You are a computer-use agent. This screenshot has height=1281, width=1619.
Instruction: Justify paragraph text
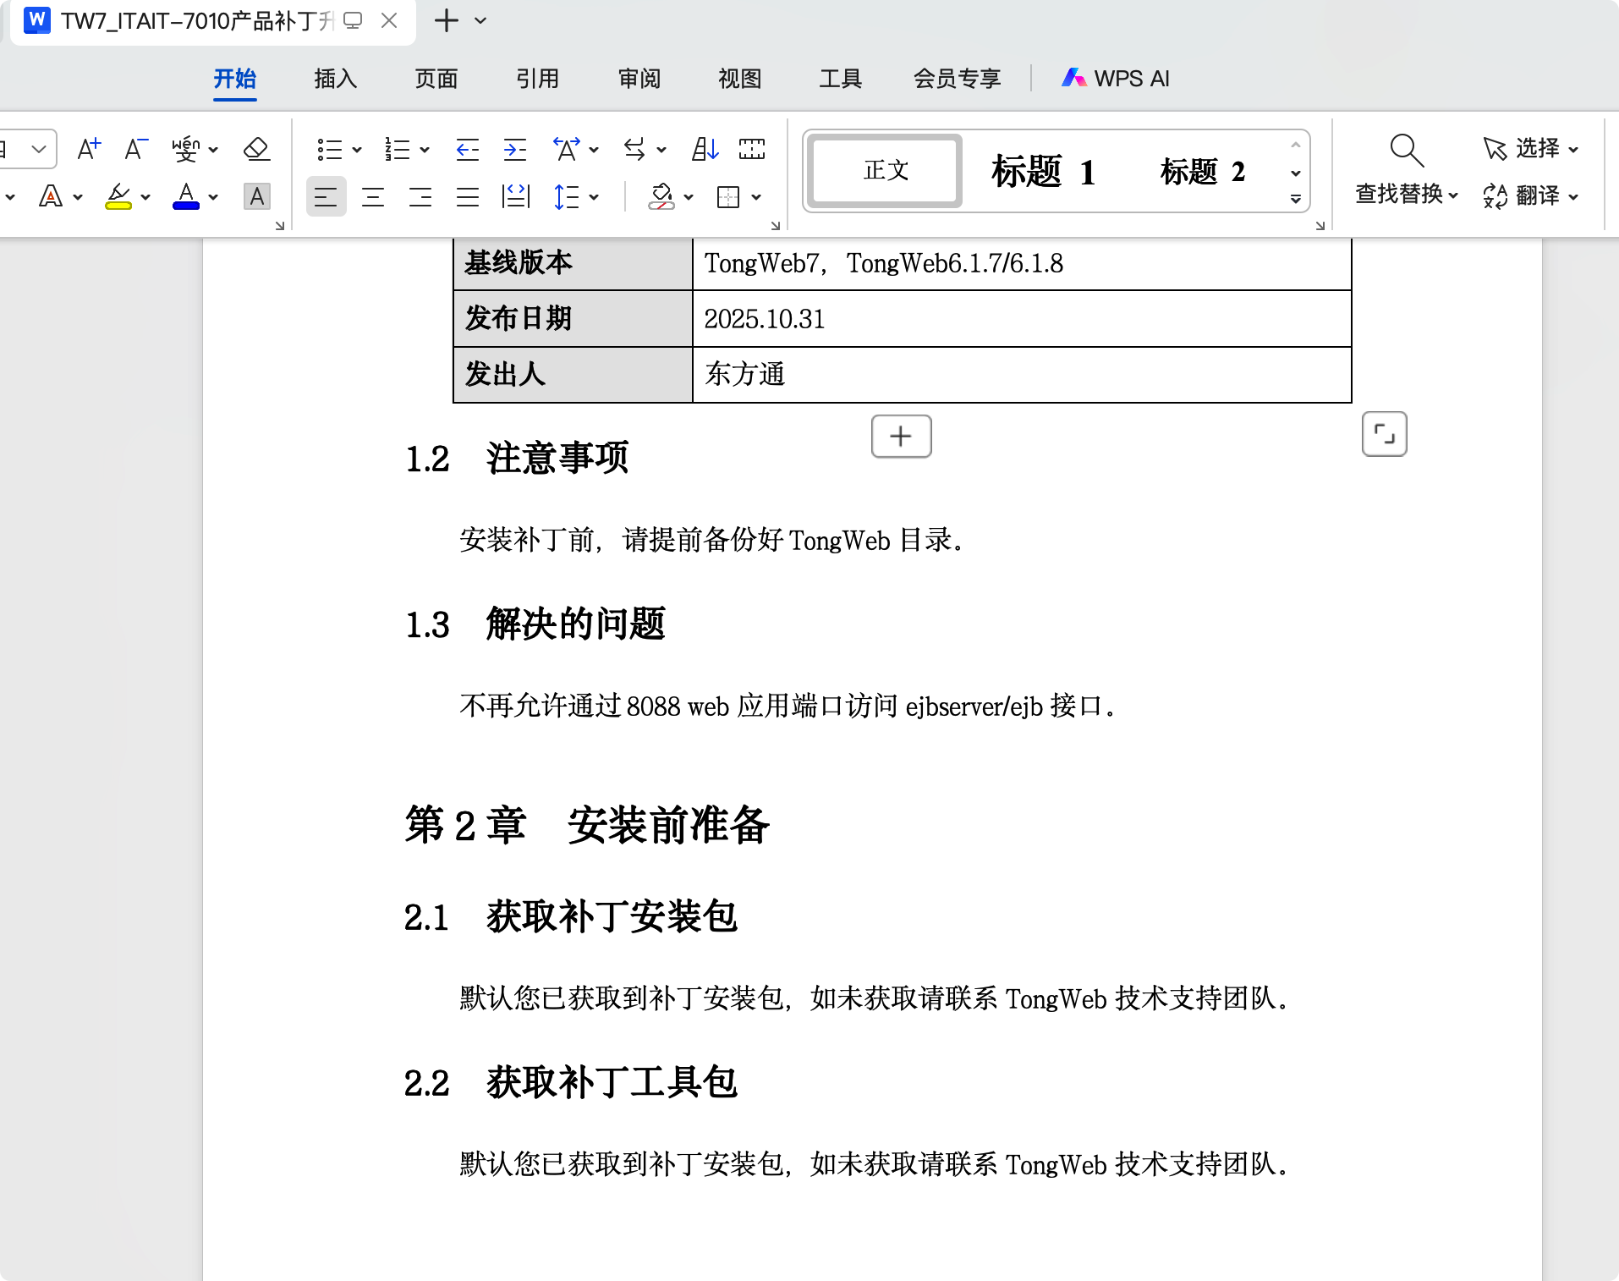(468, 197)
